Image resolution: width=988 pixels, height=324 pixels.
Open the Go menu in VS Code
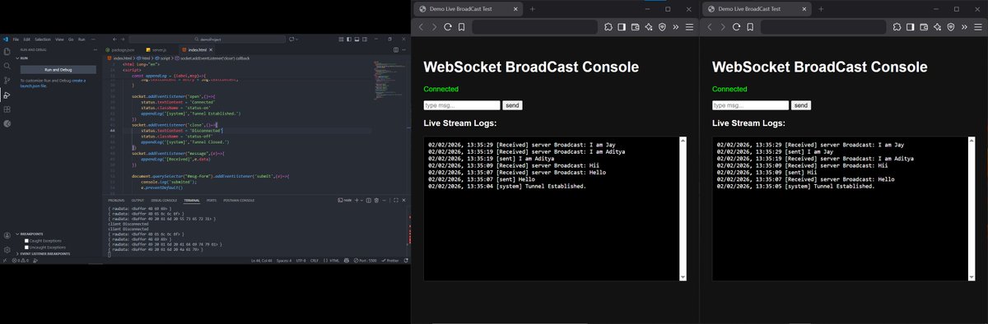[71, 39]
